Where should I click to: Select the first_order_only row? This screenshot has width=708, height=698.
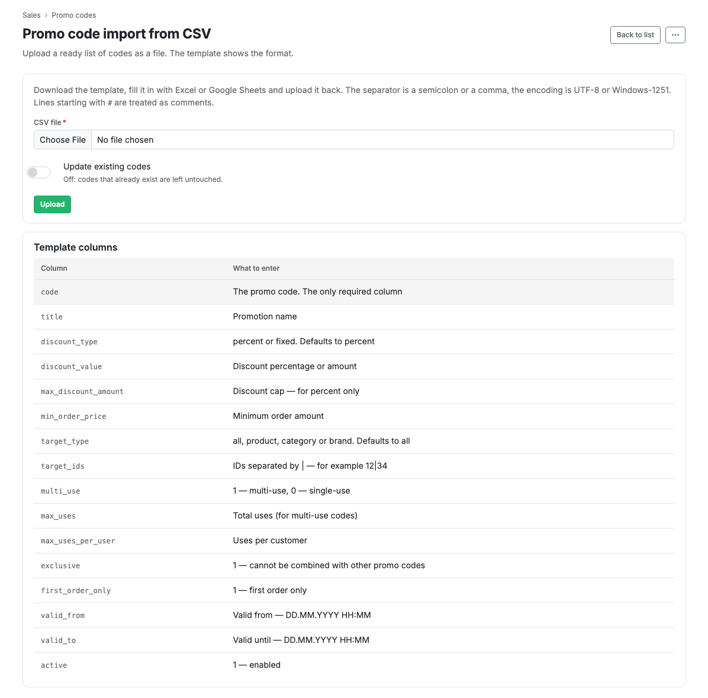tap(354, 590)
